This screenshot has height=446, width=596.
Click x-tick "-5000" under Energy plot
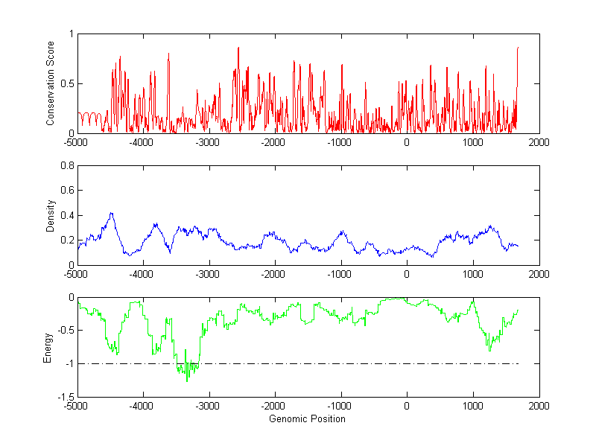75,406
